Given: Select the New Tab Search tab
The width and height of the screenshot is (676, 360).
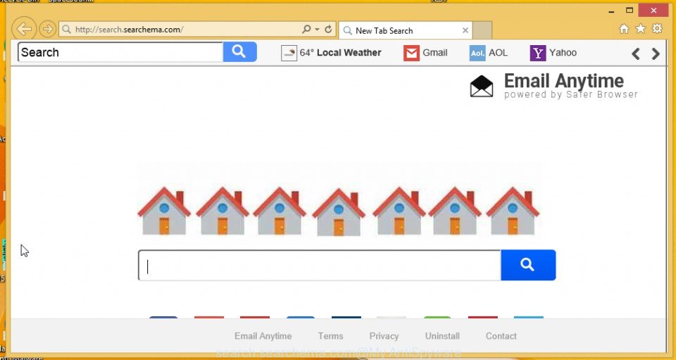Looking at the screenshot, I should point(406,30).
